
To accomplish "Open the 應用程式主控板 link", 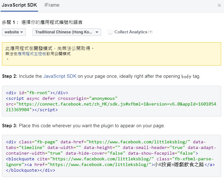I will coord(32,54).
